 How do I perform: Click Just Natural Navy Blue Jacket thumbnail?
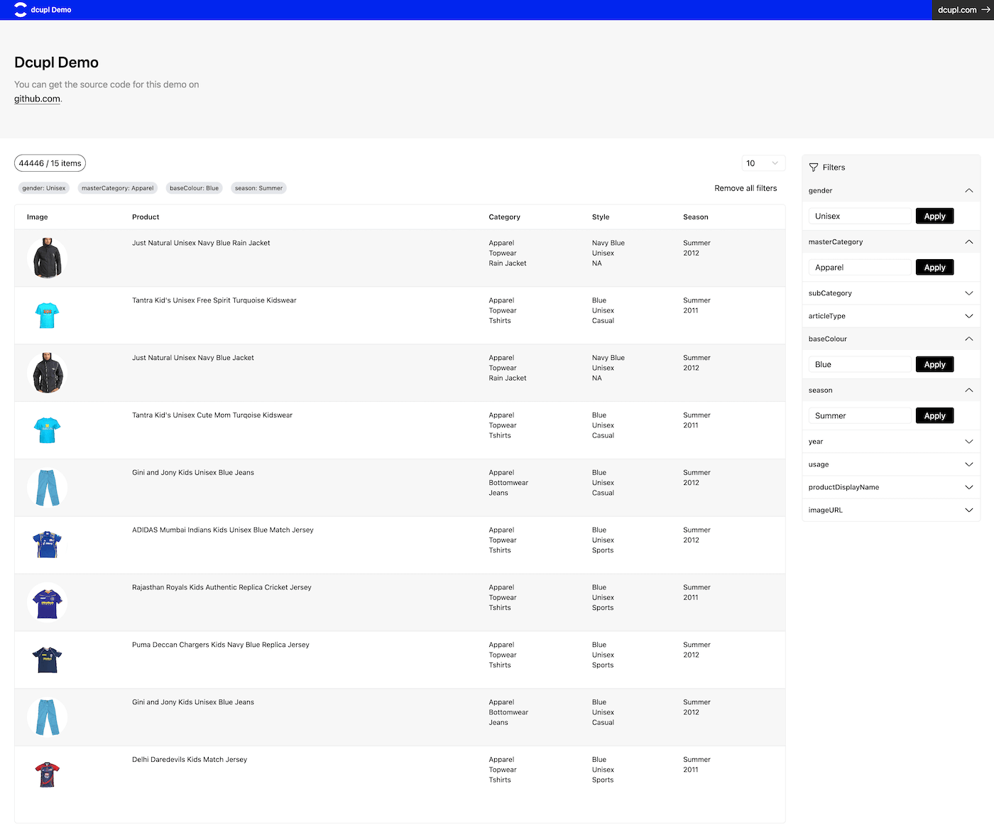point(48,373)
